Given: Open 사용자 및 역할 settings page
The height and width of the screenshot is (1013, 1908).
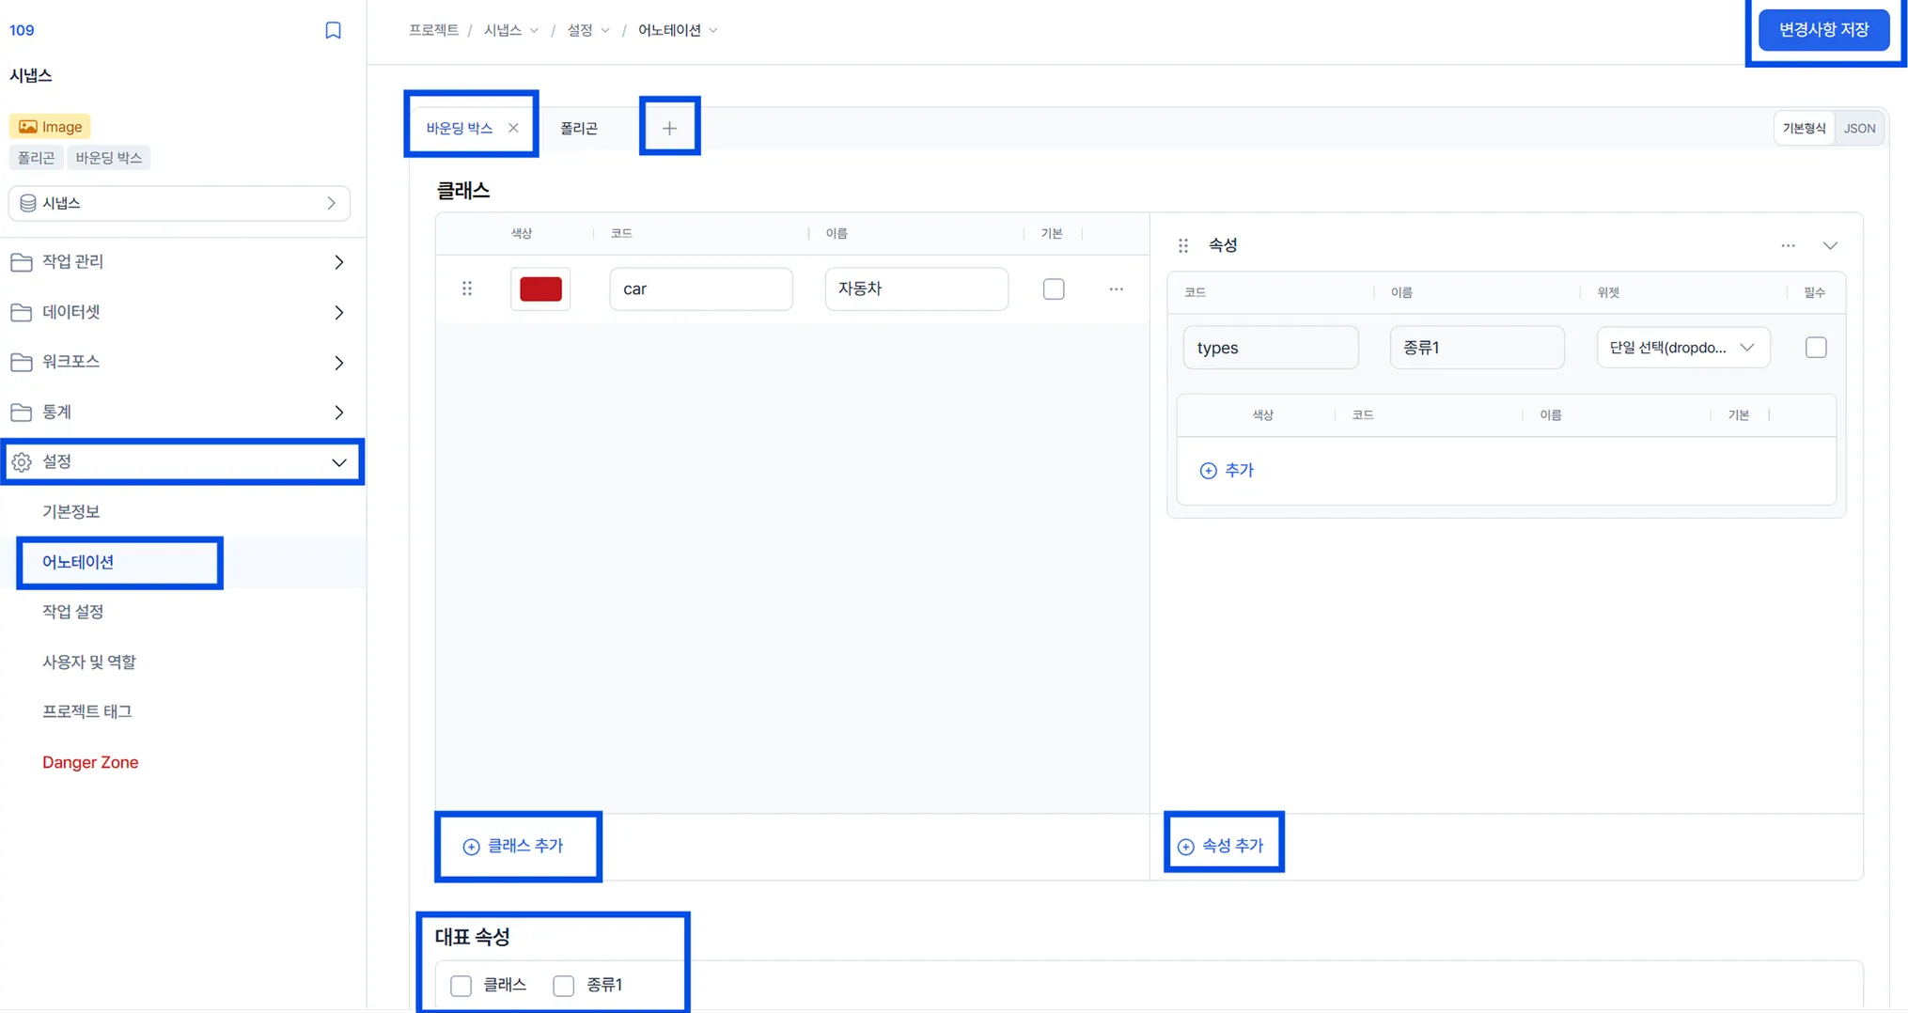Looking at the screenshot, I should click(x=88, y=662).
